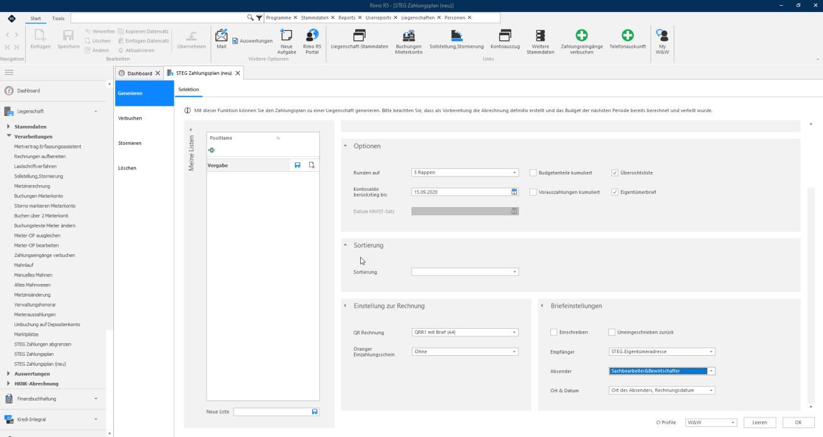Enable the Budgetanteile kumuliert checkbox
Viewport: 823px width, 437px height.
coord(533,172)
